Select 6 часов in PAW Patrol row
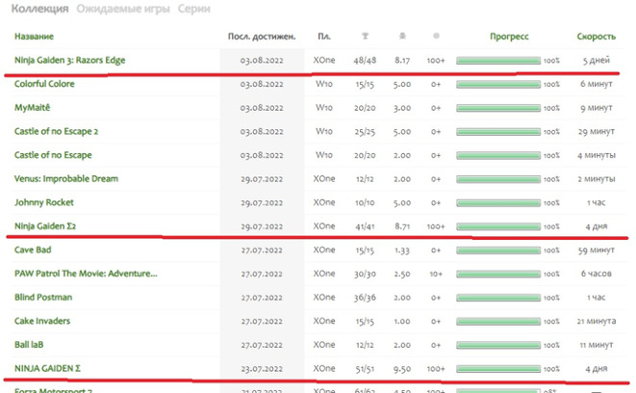Viewport: 636px width, 393px height. 597,274
